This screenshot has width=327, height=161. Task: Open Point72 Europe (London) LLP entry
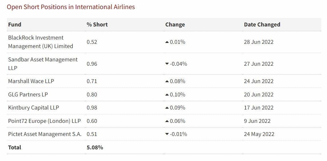click(44, 121)
